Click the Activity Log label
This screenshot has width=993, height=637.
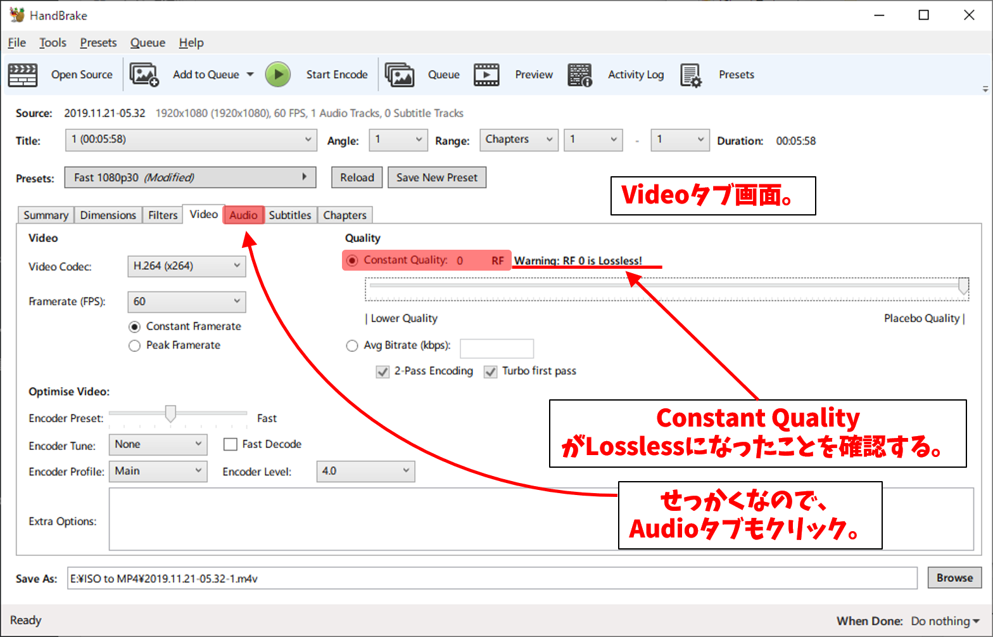(636, 75)
